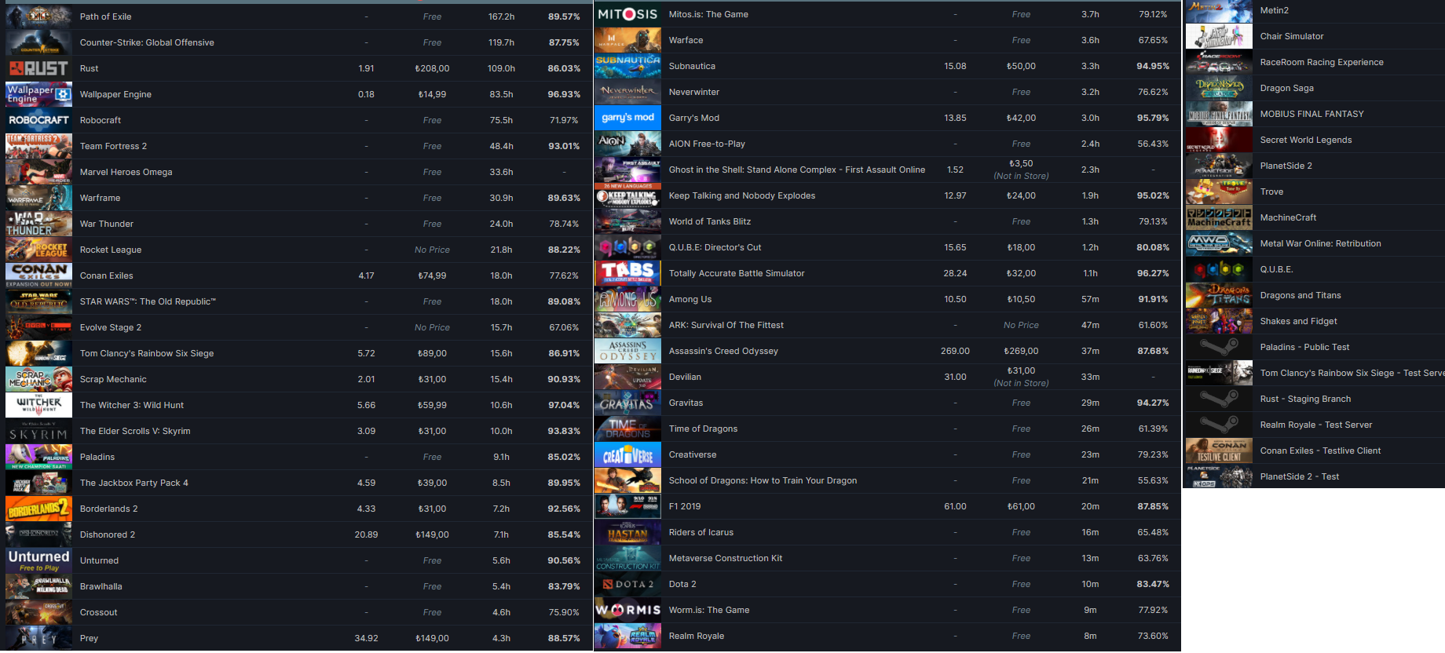Viewport: 1445px width, 653px height.
Task: Click the Wallpaper Engine logo thumbnail
Action: click(38, 94)
